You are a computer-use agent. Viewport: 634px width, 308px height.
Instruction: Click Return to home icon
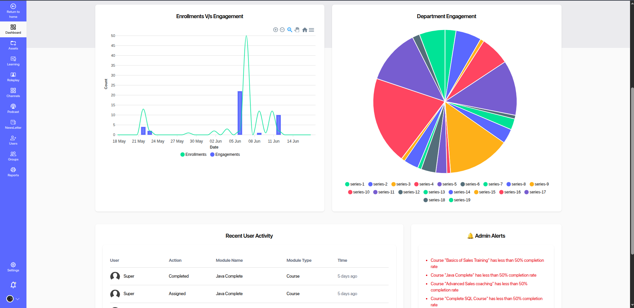tap(13, 6)
